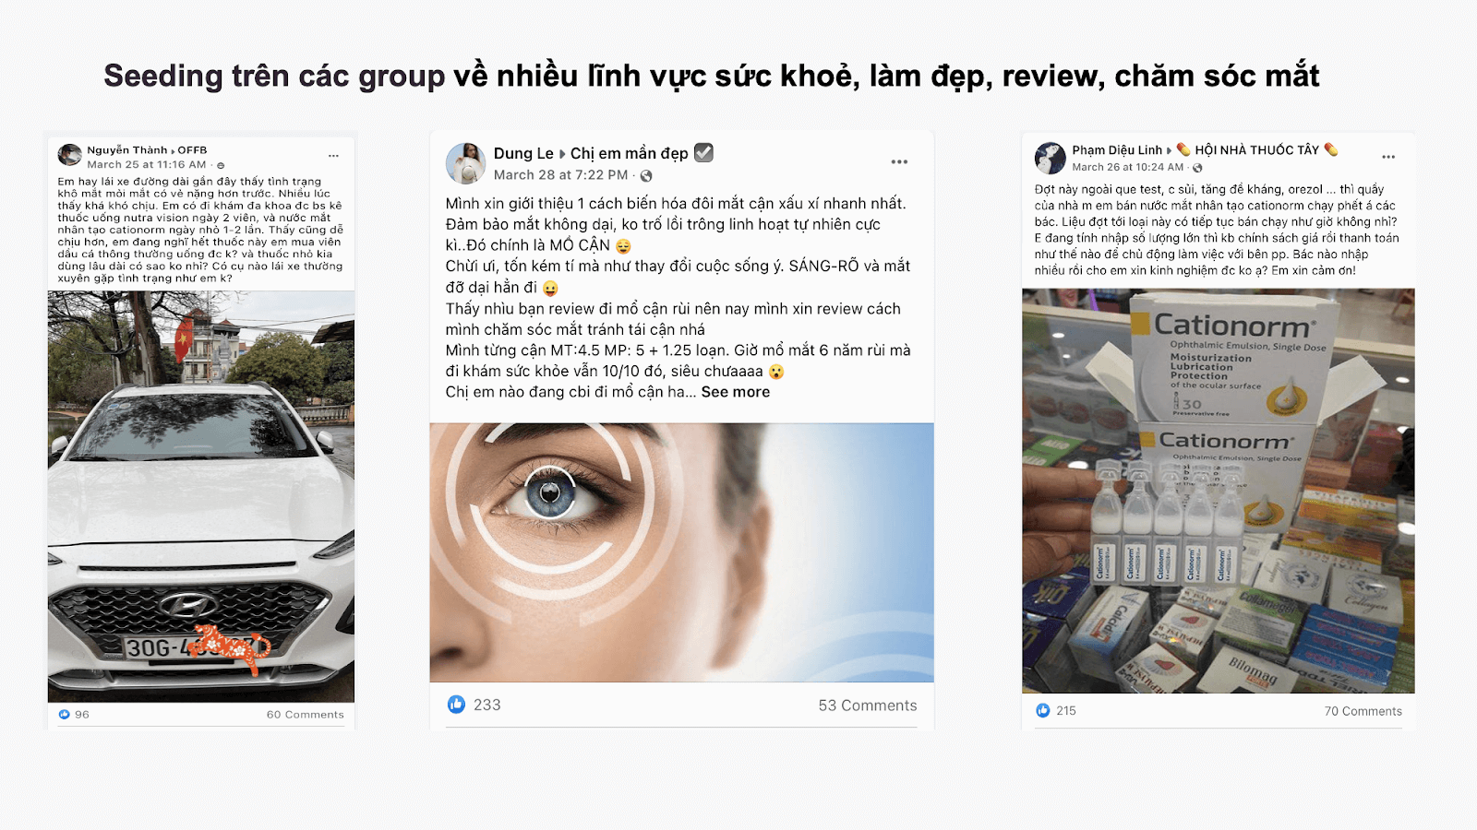
Task: Click like icon showing 215 reactions
Action: point(1042,710)
